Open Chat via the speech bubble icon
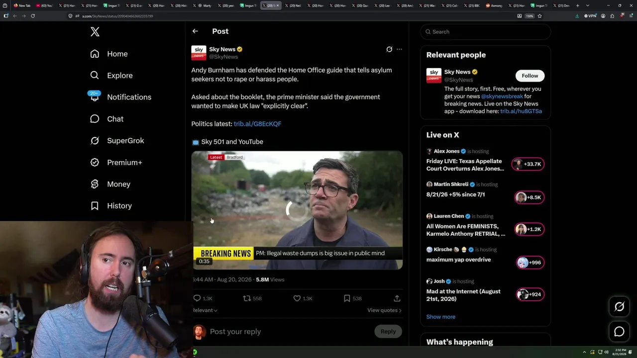Screen dimensions: 637x358 (95, 119)
